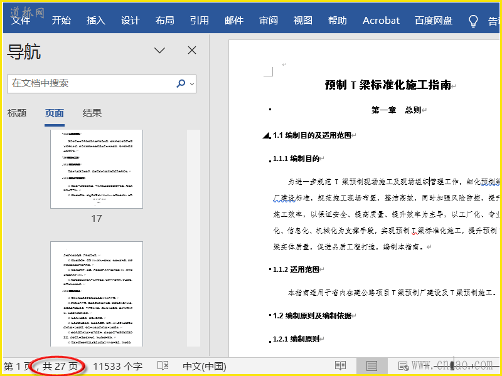Click the heading 1.1.2 适用范围
Image resolution: width=502 pixels, height=376 pixels.
tap(296, 269)
